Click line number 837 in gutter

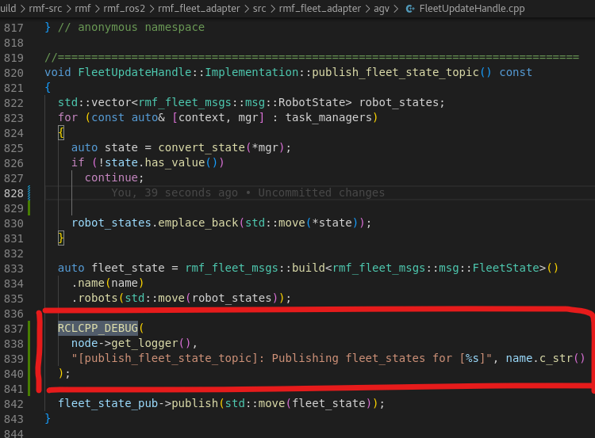tap(13, 329)
